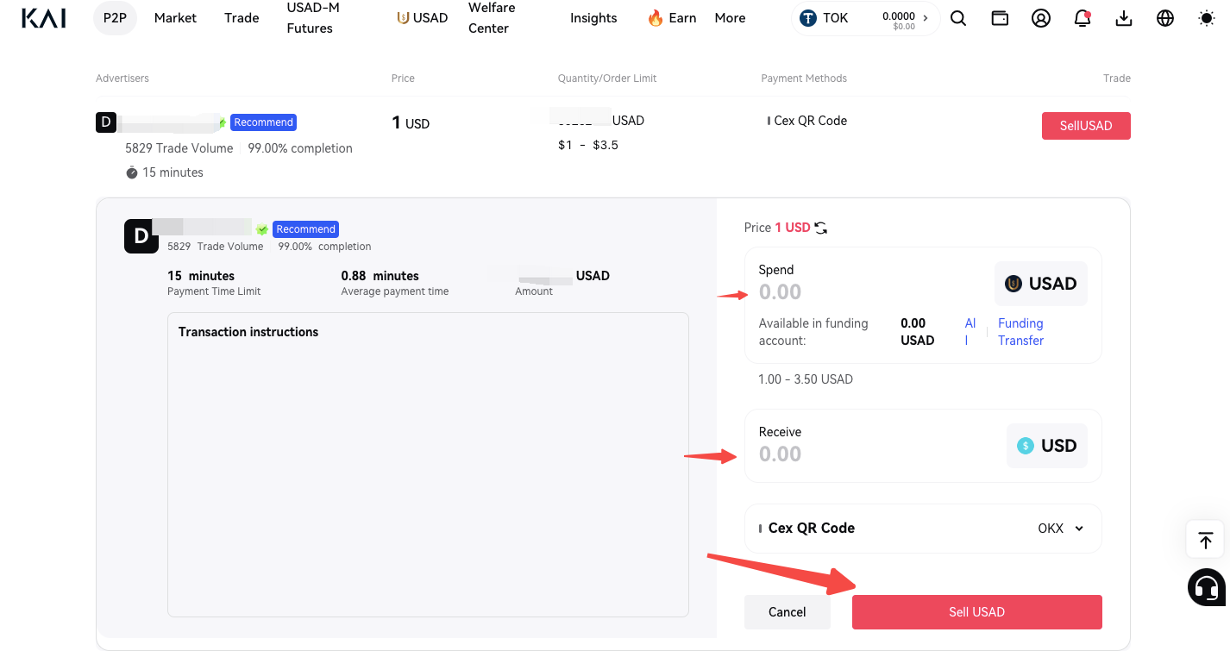Viewport: 1230px width, 651px height.
Task: Click '1.00 – 3.50 USAD' limit text
Action: tap(806, 379)
